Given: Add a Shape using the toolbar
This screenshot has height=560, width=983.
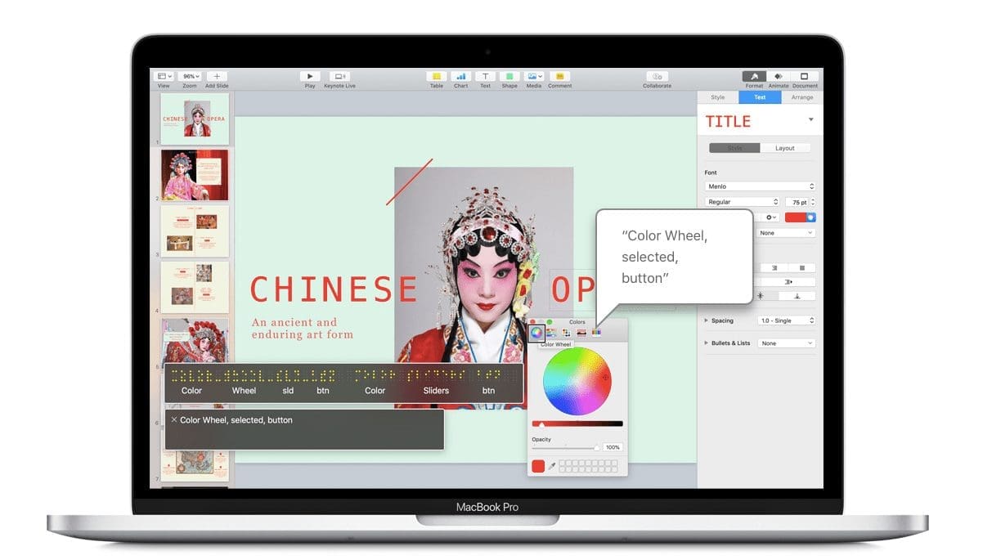Looking at the screenshot, I should pos(509,76).
